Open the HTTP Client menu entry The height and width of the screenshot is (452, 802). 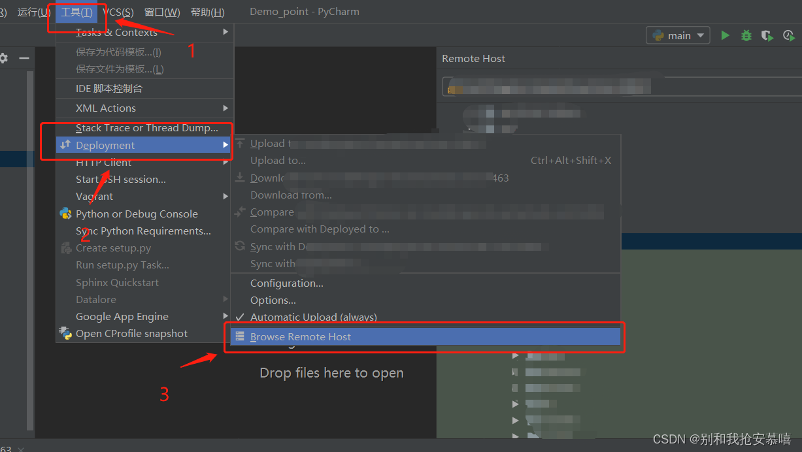pyautogui.click(x=144, y=162)
